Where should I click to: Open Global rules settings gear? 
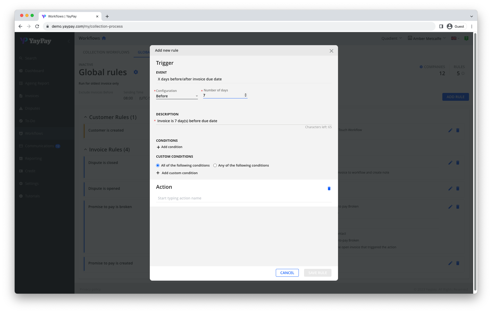[x=136, y=72]
